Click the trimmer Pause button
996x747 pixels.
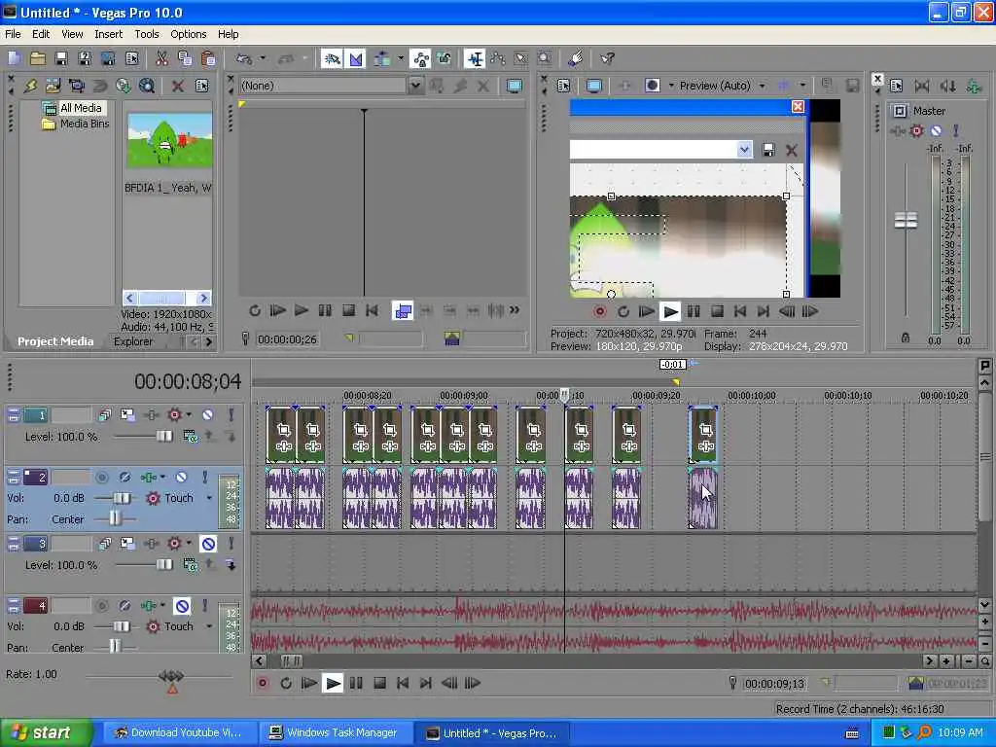pyautogui.click(x=325, y=310)
